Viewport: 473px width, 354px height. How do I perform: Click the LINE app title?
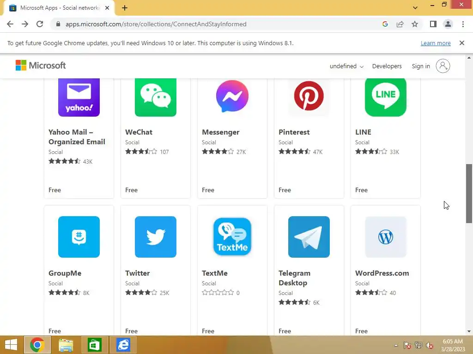tap(363, 132)
